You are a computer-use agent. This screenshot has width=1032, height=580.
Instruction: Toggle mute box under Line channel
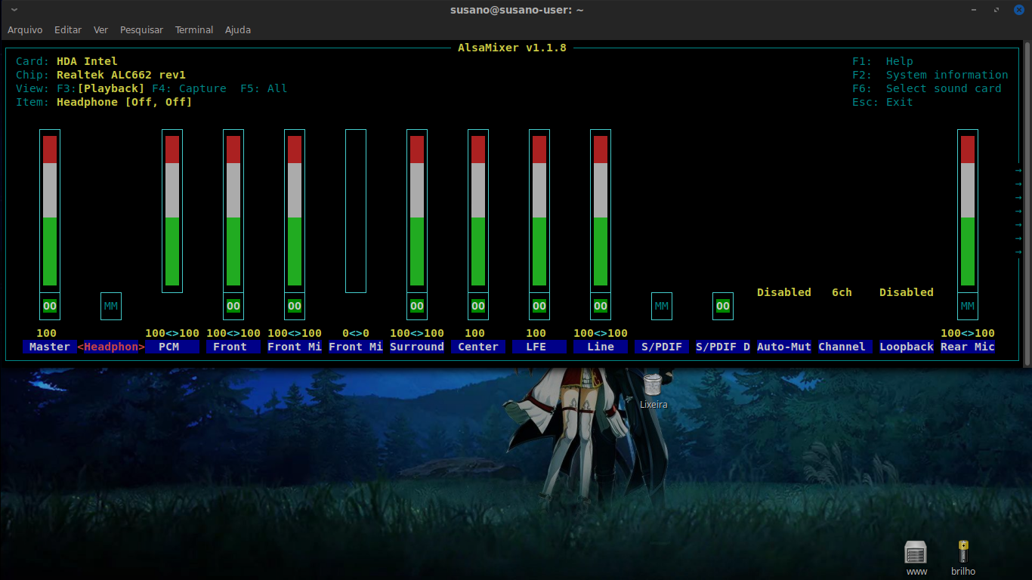click(601, 306)
